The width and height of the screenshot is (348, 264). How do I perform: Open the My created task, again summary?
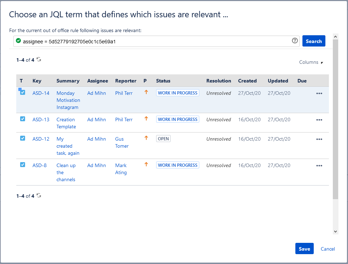68,146
